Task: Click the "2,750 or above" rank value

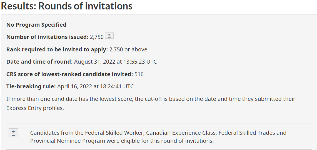Action: click(x=128, y=49)
